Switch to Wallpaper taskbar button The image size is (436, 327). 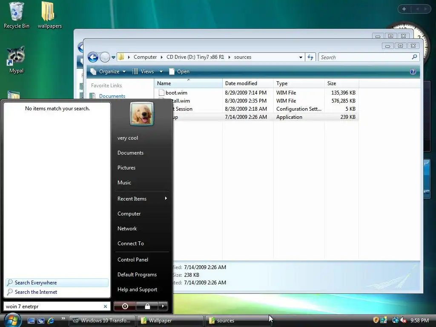tap(170, 320)
